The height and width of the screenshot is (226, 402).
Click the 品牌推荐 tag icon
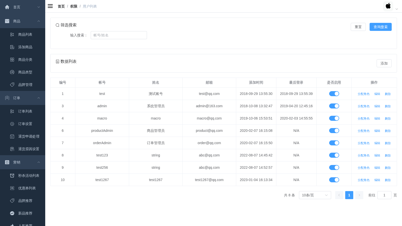point(12,201)
